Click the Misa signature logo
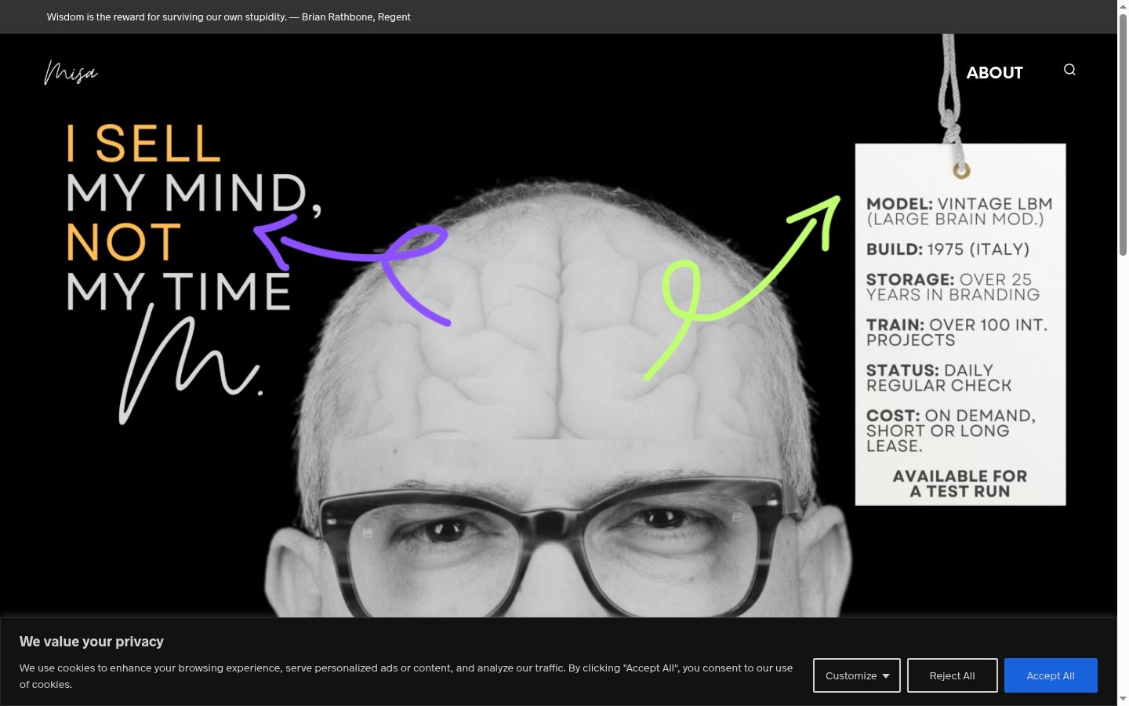 point(71,72)
